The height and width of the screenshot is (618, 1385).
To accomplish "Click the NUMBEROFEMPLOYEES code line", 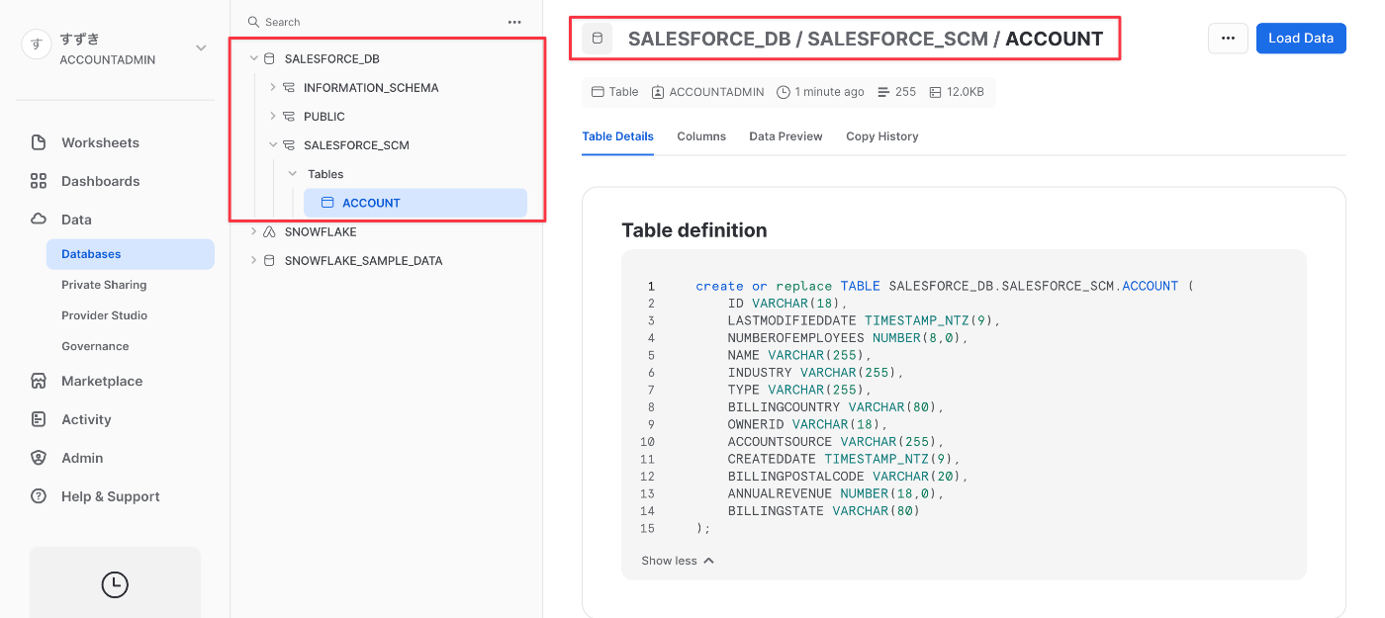I will (x=848, y=337).
